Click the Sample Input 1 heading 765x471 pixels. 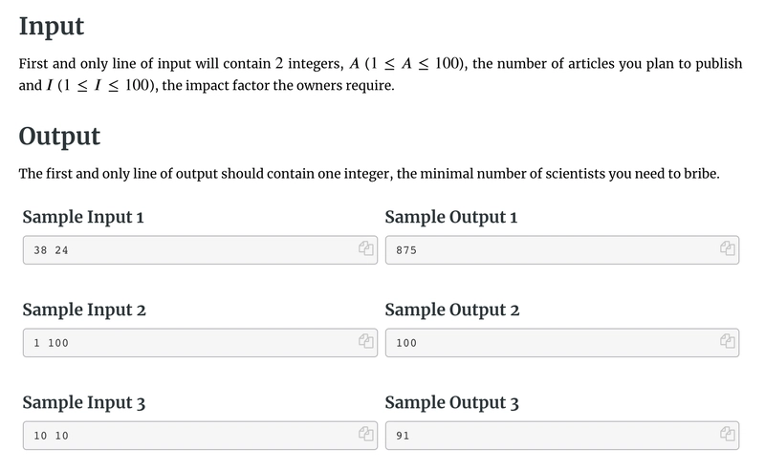click(x=83, y=217)
